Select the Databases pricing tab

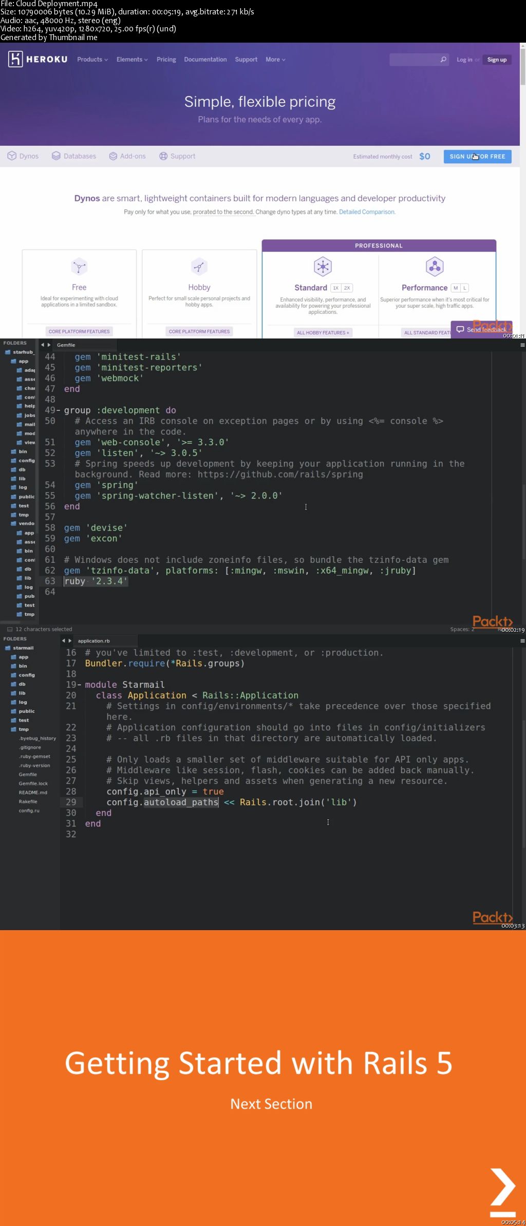click(x=74, y=156)
